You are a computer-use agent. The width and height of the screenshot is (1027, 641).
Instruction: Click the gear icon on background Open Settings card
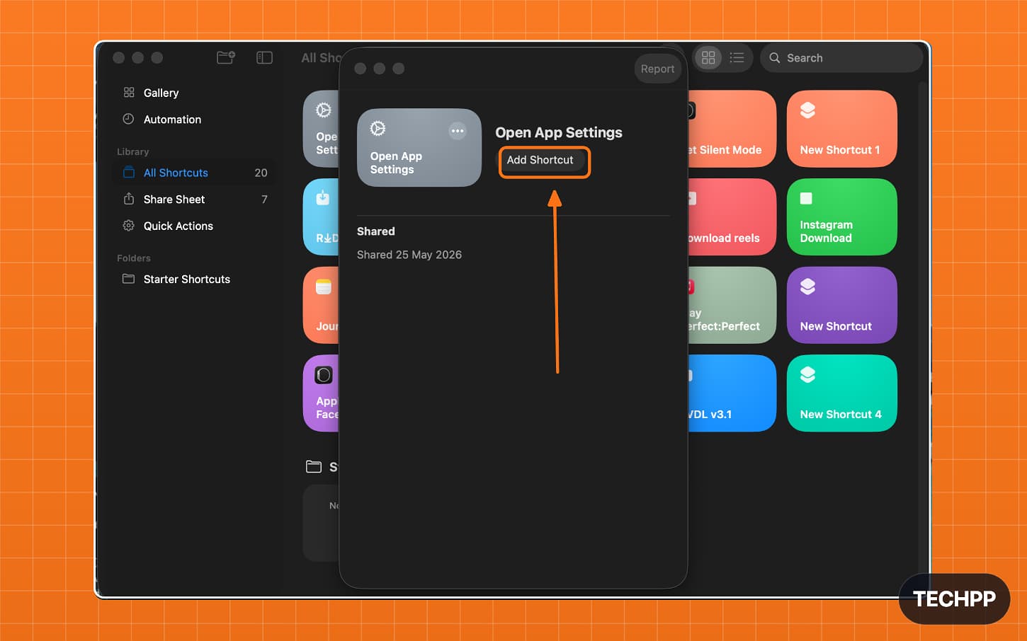point(324,110)
